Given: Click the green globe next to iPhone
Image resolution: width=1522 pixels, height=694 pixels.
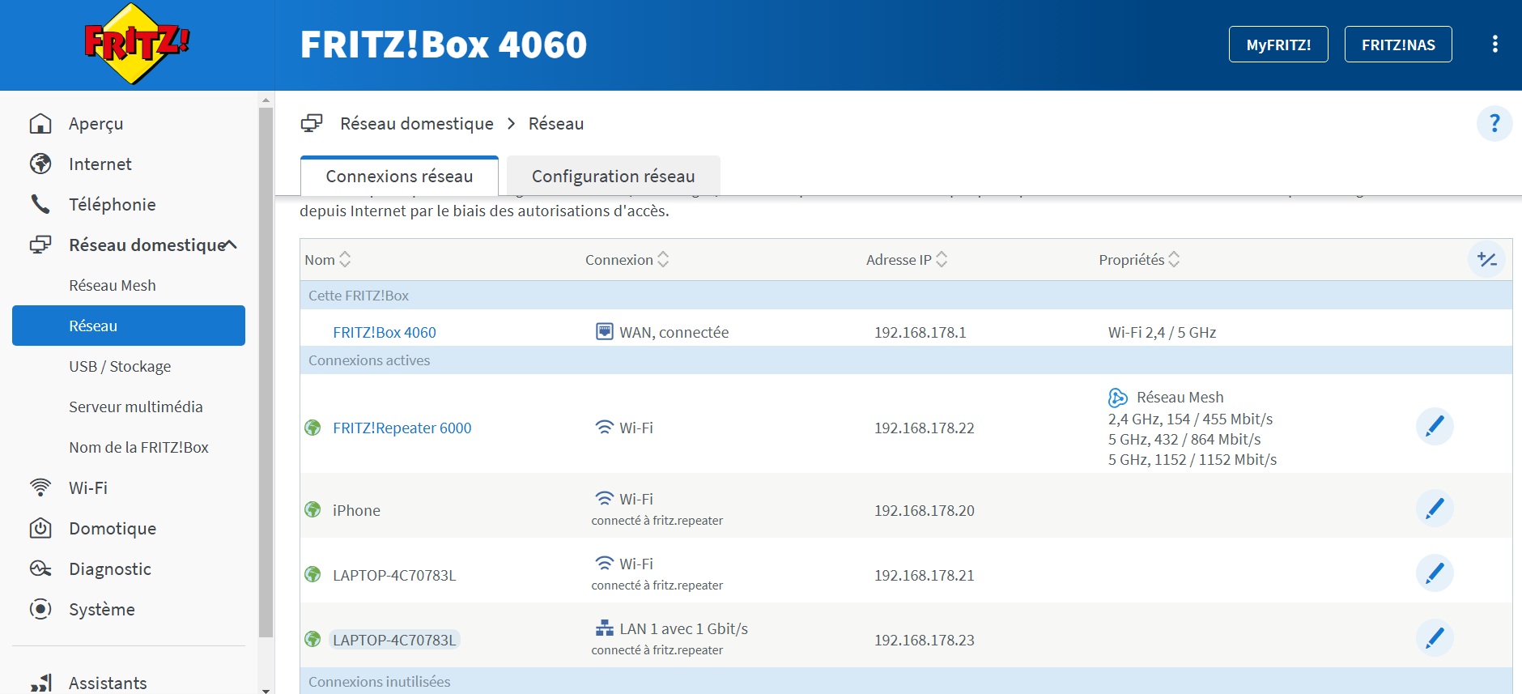Looking at the screenshot, I should (x=312, y=510).
